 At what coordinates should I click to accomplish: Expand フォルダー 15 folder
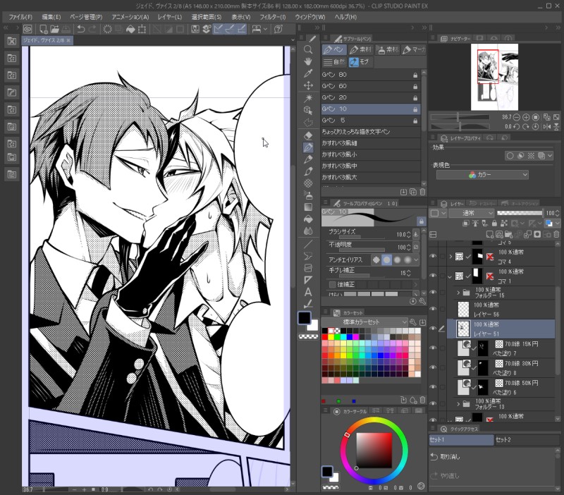[x=458, y=293]
